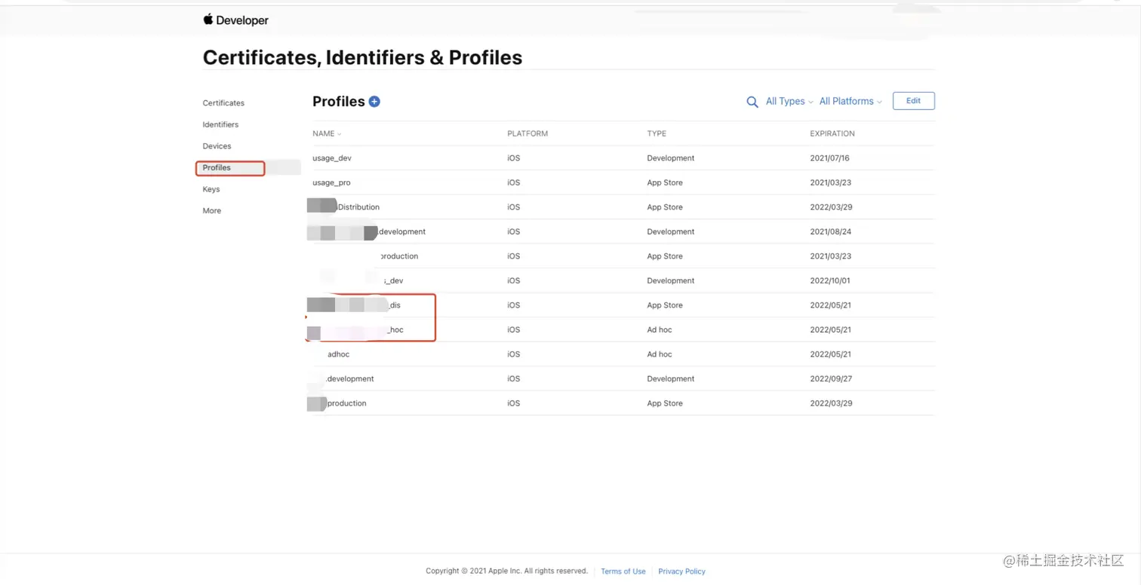Open the profiles search magnifier

point(752,102)
